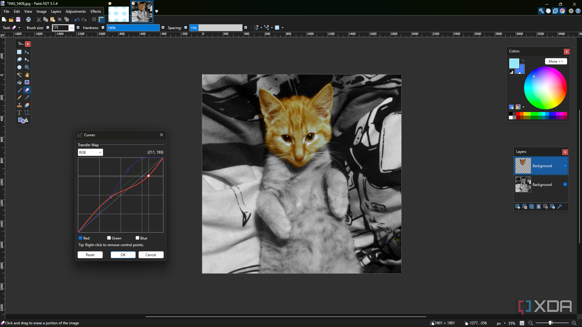Open the image list dropdown arrow

point(157,11)
